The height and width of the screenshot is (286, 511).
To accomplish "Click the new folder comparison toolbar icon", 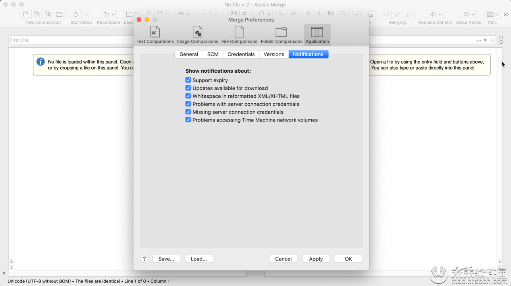I will (x=60, y=14).
